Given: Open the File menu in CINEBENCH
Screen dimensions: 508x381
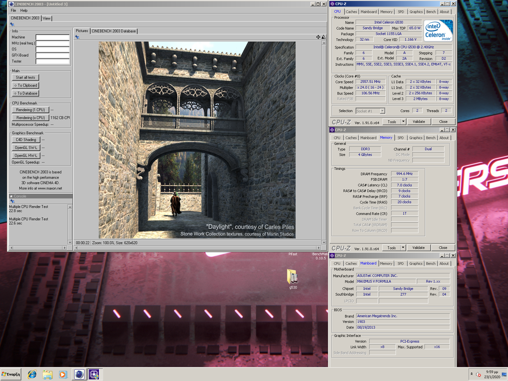Looking at the screenshot, I should point(13,10).
